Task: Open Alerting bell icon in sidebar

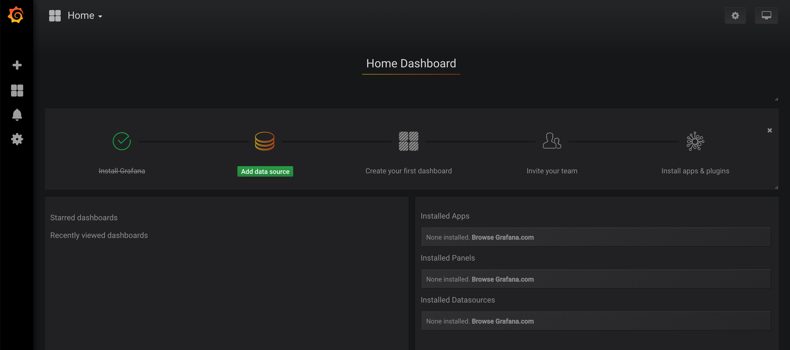Action: coord(17,115)
